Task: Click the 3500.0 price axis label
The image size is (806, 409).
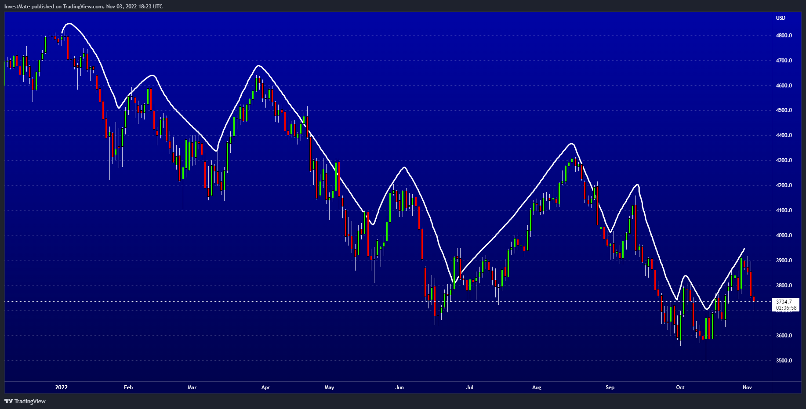Action: pyautogui.click(x=784, y=361)
